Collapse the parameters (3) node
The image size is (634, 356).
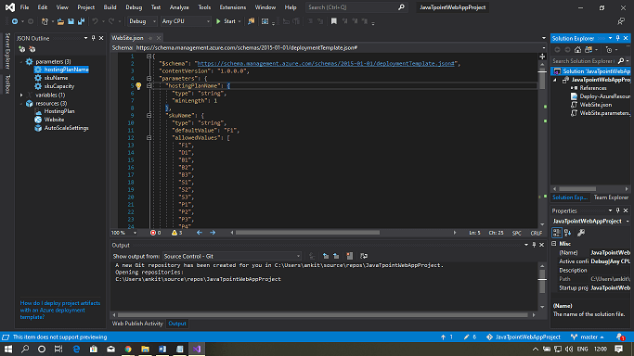21,62
